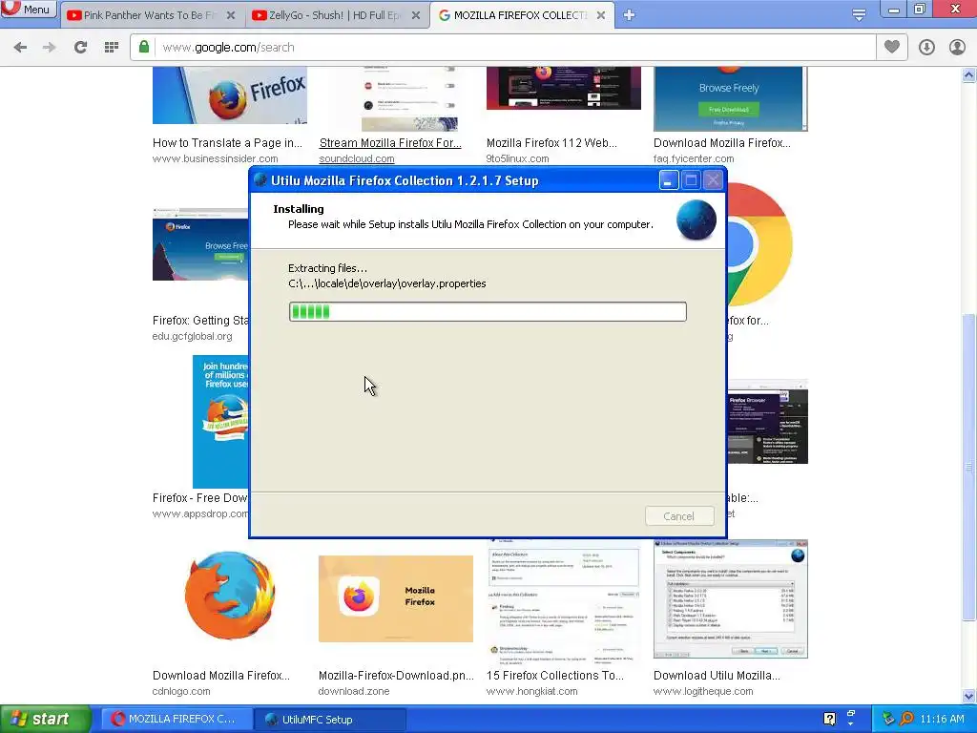
Task: Click the vertical scrollbar thumb
Action: coord(969,468)
